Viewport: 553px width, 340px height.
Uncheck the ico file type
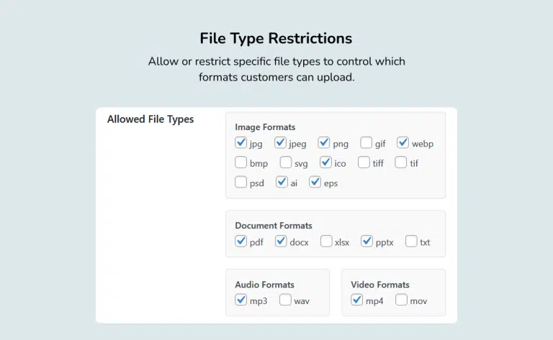326,162
